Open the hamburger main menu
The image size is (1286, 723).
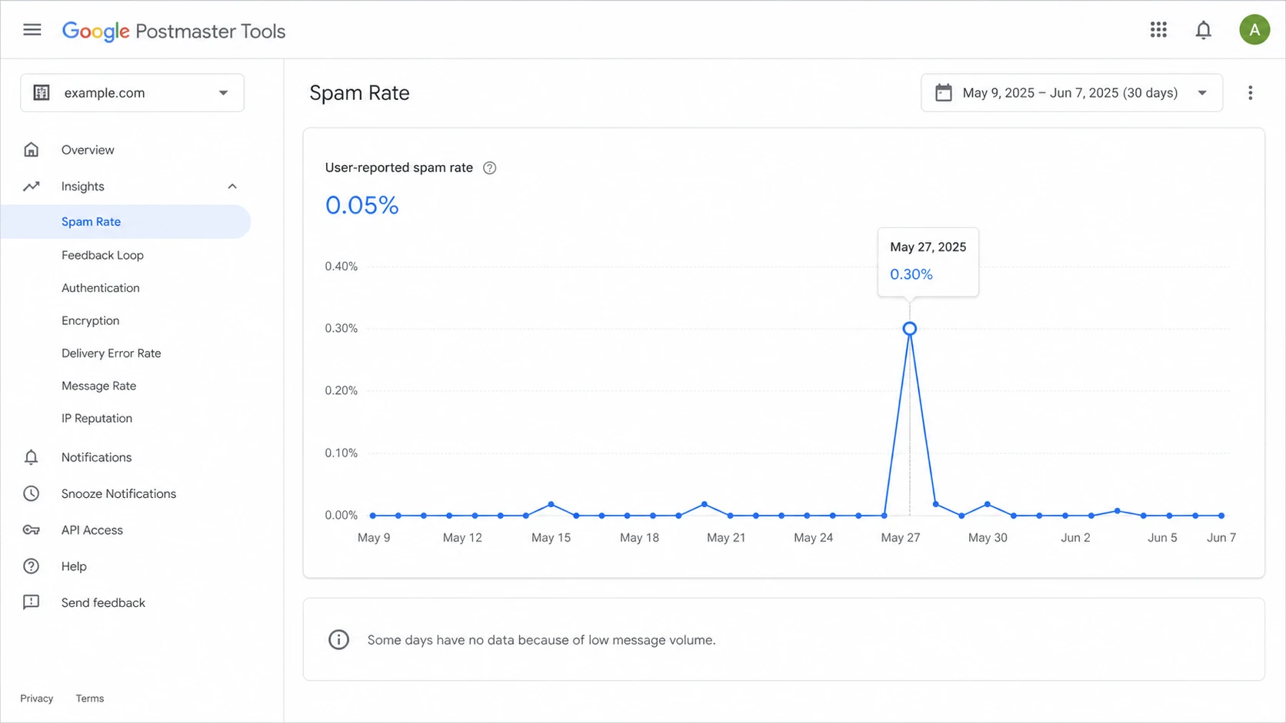click(32, 30)
